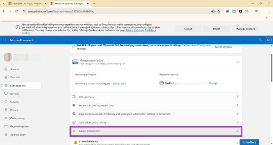Viewport: 273px width, 145px height.
Task: Click the Subscriptions sidebar icon
Action: [x=6, y=85]
